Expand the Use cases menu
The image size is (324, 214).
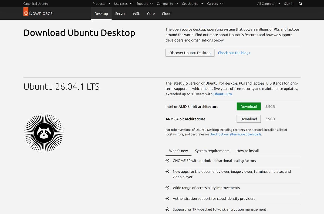pos(123,4)
